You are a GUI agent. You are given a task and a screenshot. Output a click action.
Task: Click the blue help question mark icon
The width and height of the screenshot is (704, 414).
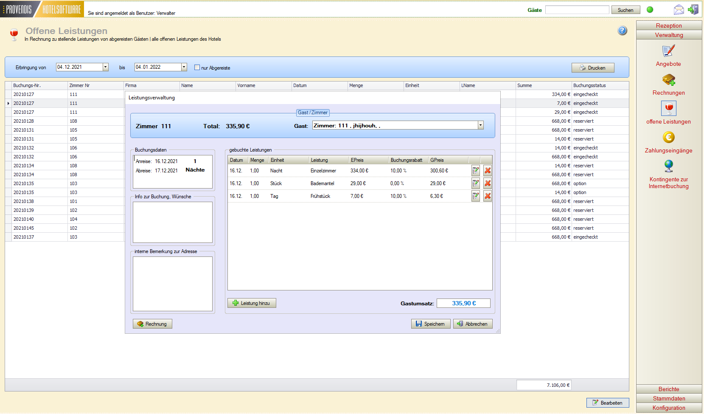(x=622, y=31)
